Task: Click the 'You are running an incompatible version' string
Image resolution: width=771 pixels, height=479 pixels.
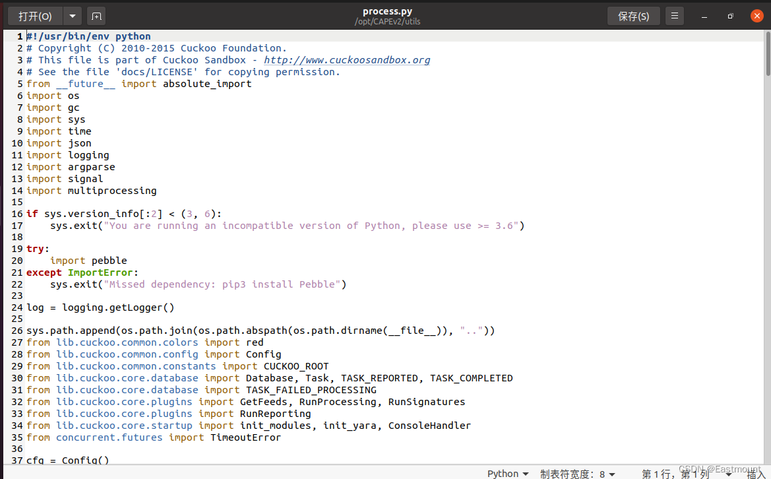Action: pyautogui.click(x=311, y=226)
